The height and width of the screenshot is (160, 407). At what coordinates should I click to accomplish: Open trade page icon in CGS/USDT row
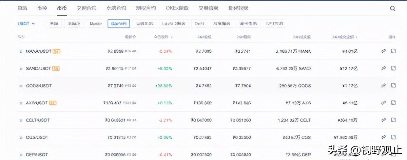coord(393,137)
